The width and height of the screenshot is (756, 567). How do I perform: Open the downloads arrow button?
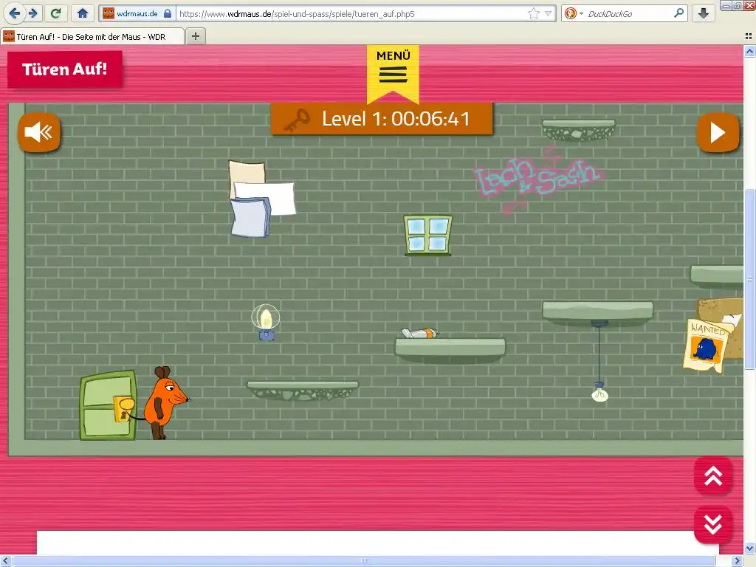pyautogui.click(x=704, y=13)
